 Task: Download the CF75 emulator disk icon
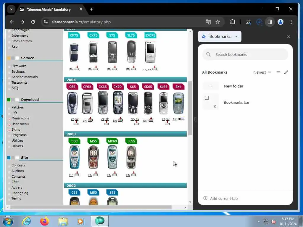click(x=77, y=68)
